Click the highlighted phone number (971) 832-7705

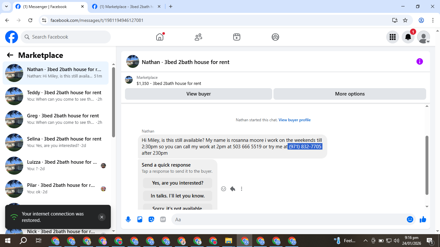305,147
